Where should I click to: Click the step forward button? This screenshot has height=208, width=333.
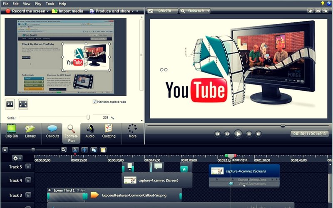249,134
